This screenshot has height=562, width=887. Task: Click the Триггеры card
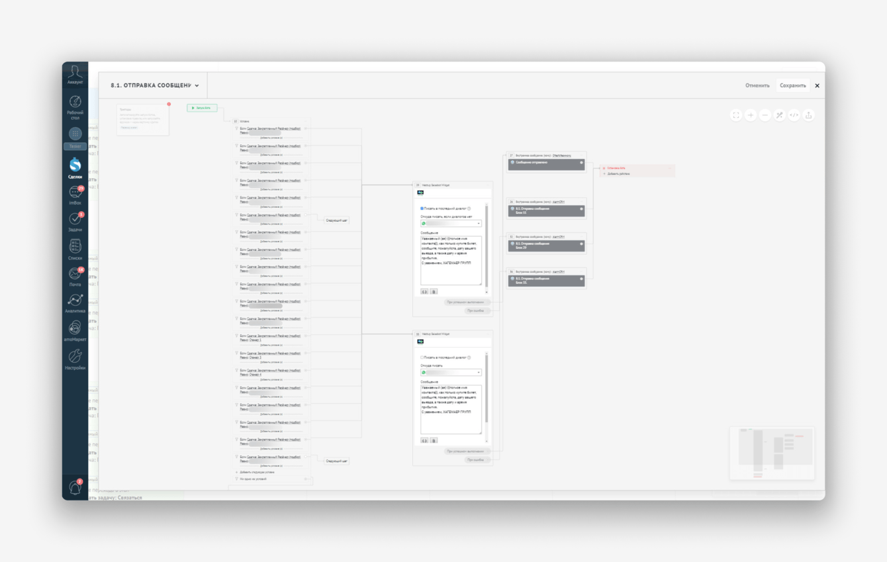pyautogui.click(x=143, y=120)
